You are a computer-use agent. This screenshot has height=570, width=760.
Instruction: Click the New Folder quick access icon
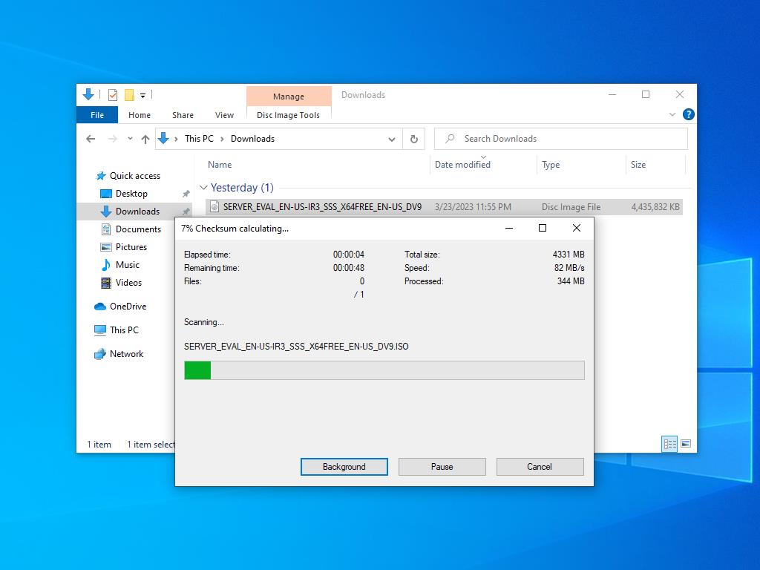click(x=129, y=95)
